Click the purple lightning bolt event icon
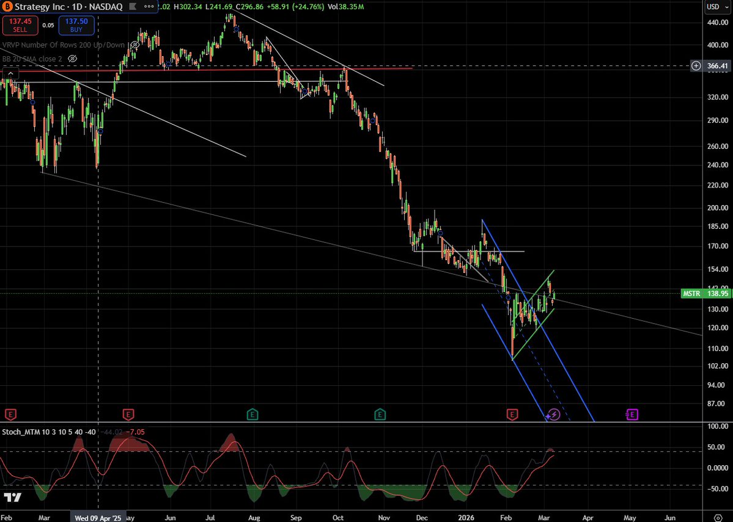The width and height of the screenshot is (733, 522). tap(554, 414)
